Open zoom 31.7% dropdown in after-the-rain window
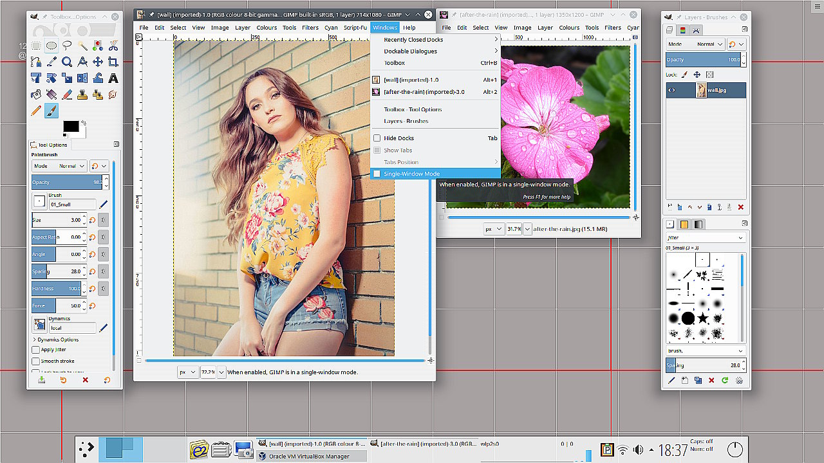This screenshot has height=463, width=824. click(527, 229)
